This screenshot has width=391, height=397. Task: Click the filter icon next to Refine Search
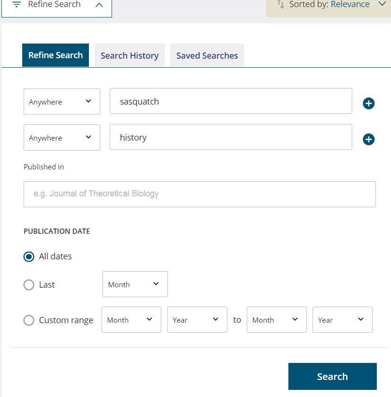pos(17,5)
